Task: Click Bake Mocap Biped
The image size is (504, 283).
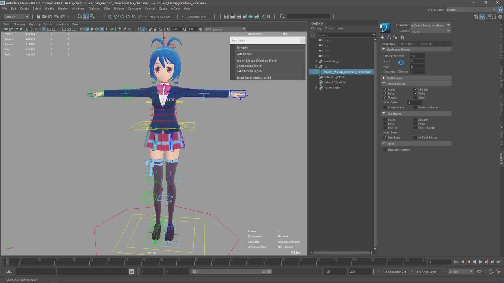Action: [x=249, y=71]
